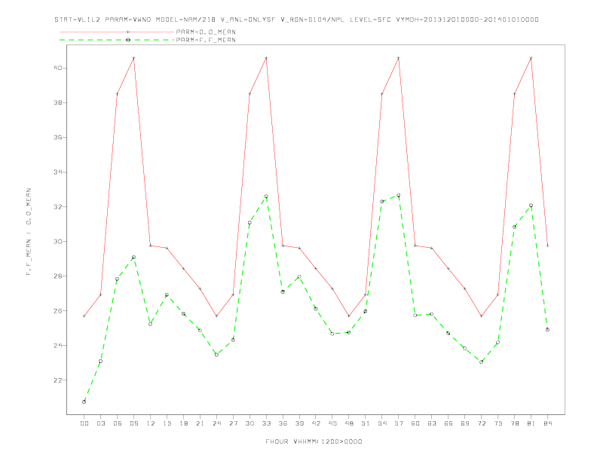This screenshot has height=461, width=597.
Task: Select red O_MEAN peak marker at hour 57
Action: [399, 58]
